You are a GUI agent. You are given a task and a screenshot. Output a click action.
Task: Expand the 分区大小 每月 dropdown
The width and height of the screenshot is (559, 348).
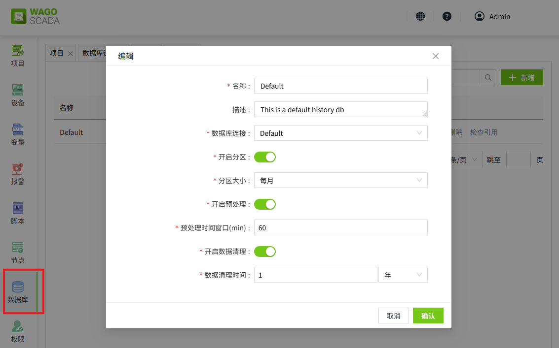click(x=340, y=180)
